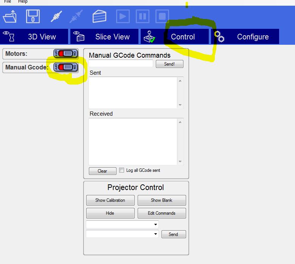Viewport: 295px width, 264px height.
Task: Open the Configure tab
Action: coord(245,37)
